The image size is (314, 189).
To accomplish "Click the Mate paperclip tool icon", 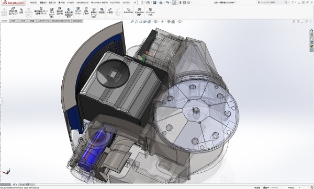I will tap(21, 11).
